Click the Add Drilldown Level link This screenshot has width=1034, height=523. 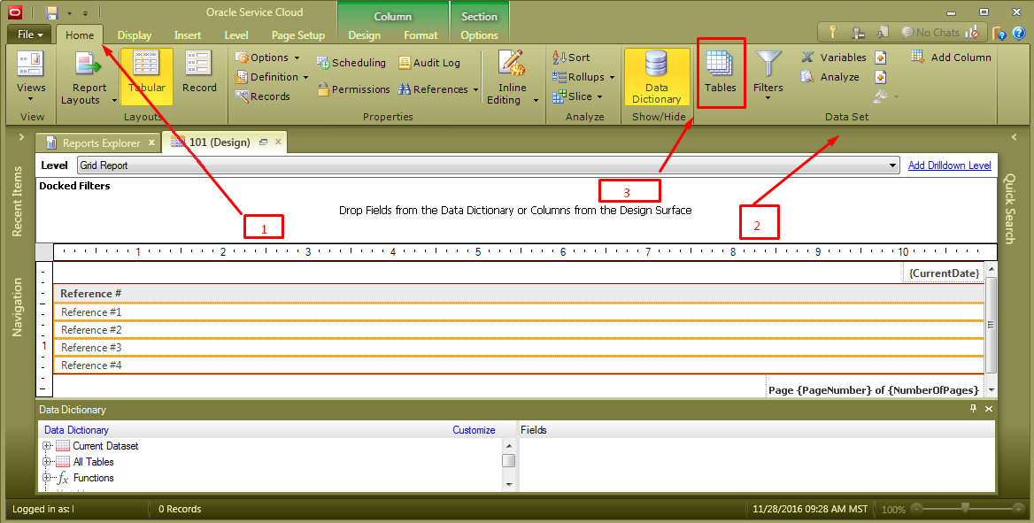(x=949, y=165)
